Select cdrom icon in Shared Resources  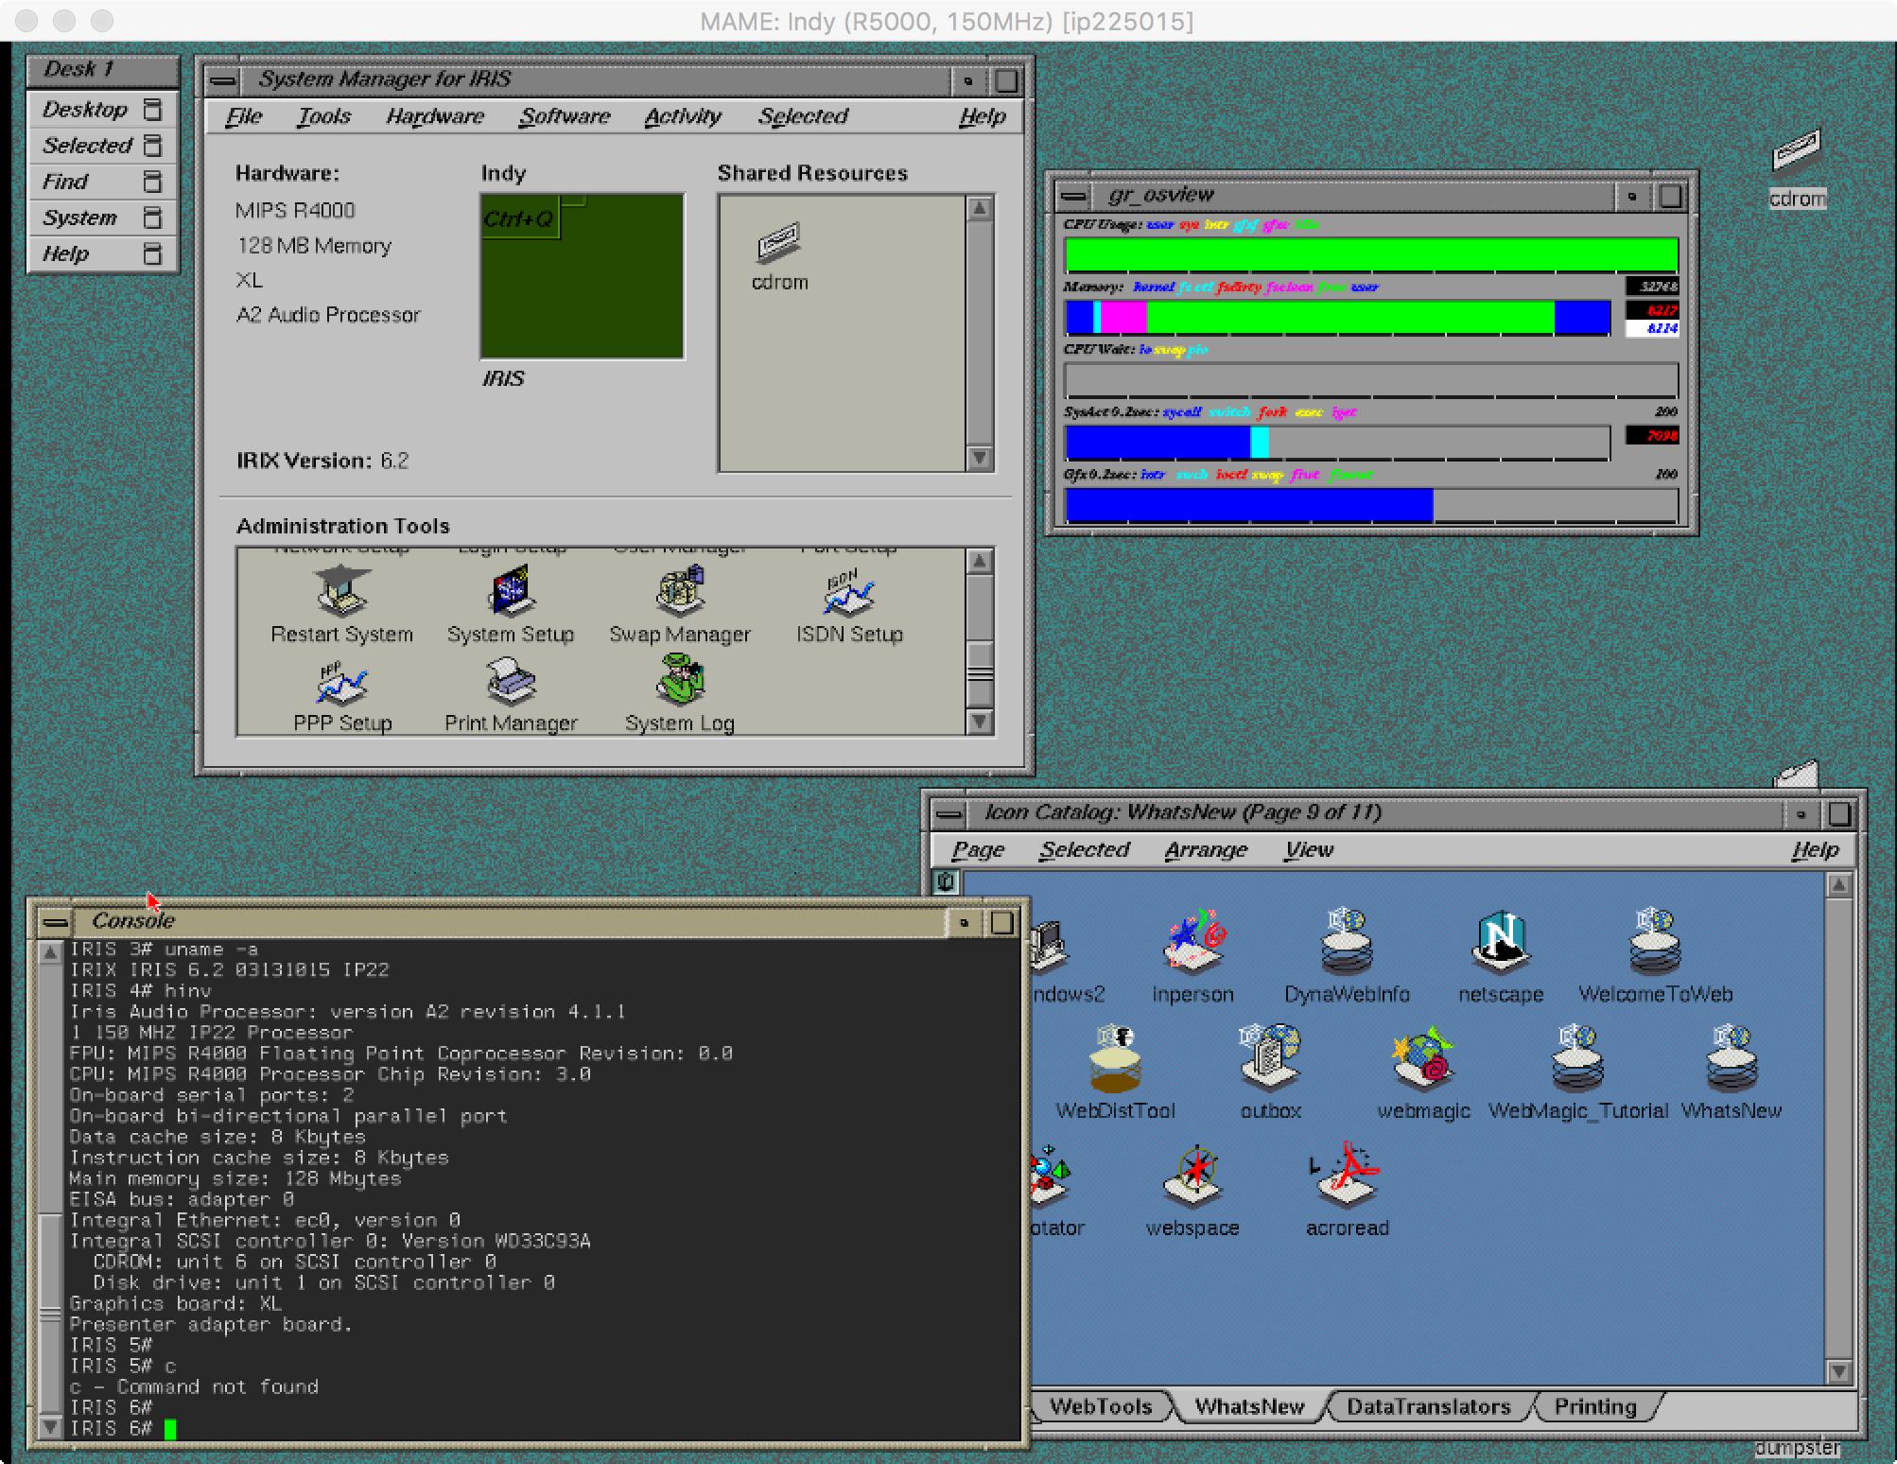(x=779, y=244)
